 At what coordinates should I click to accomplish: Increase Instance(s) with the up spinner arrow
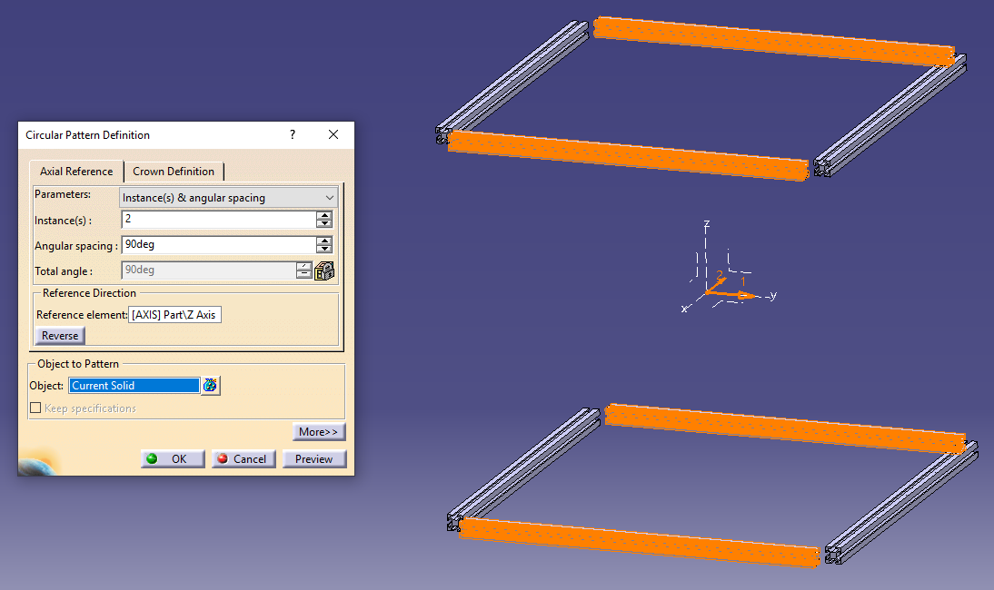pos(324,215)
